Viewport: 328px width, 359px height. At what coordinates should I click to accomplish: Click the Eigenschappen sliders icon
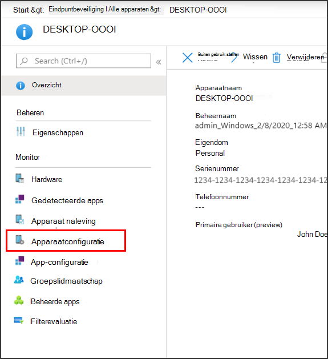pyautogui.click(x=21, y=132)
